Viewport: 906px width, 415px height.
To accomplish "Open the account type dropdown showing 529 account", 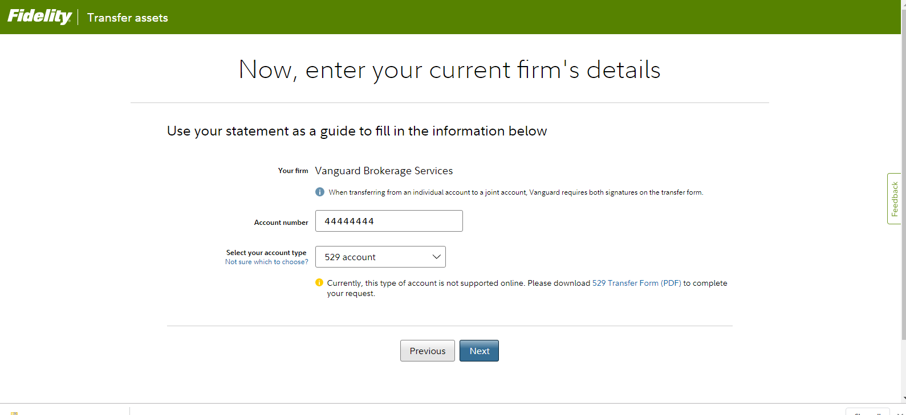I will coord(380,257).
